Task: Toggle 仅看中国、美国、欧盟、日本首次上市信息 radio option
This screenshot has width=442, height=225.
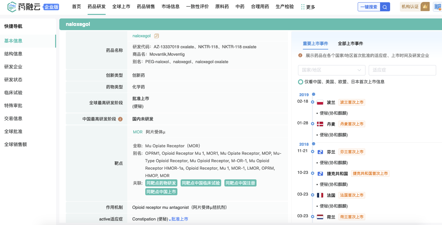Action: pos(301,82)
